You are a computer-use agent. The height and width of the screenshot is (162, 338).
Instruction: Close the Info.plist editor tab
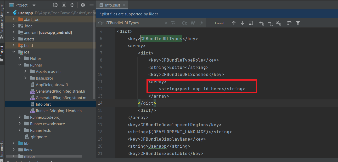(124, 5)
